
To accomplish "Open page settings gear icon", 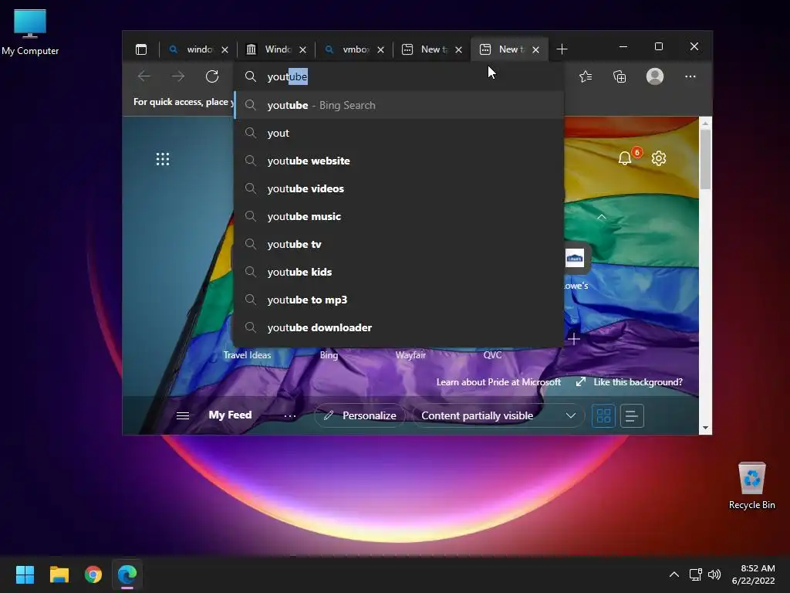I will [659, 158].
